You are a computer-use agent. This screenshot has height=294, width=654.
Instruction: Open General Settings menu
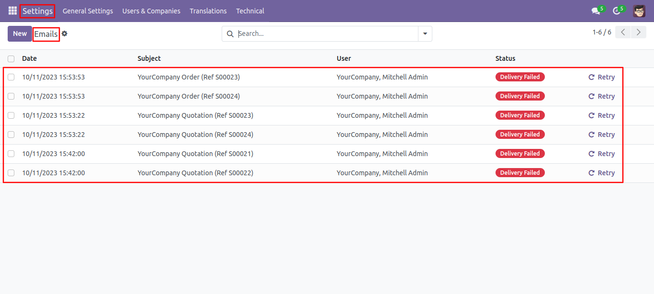pyautogui.click(x=88, y=11)
